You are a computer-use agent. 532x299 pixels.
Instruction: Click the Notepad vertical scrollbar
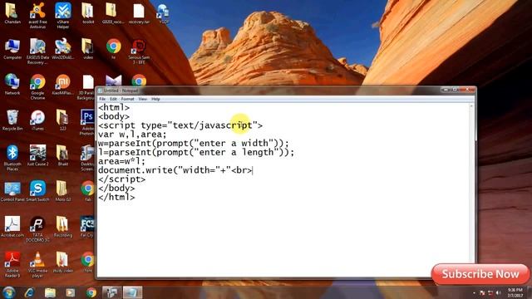pos(471,190)
